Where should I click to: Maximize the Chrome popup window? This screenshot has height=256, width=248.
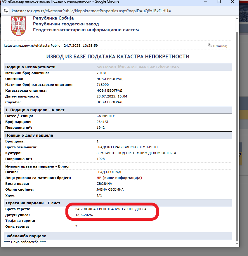(x=219, y=2)
